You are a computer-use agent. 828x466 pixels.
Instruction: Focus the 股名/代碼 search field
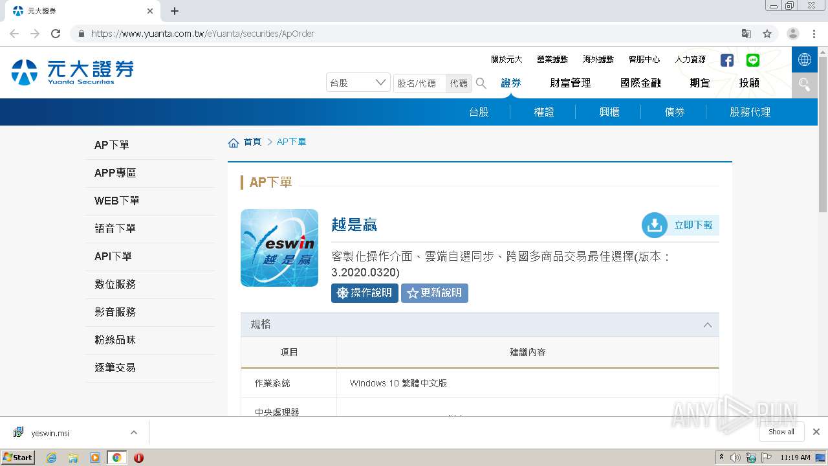tap(420, 83)
